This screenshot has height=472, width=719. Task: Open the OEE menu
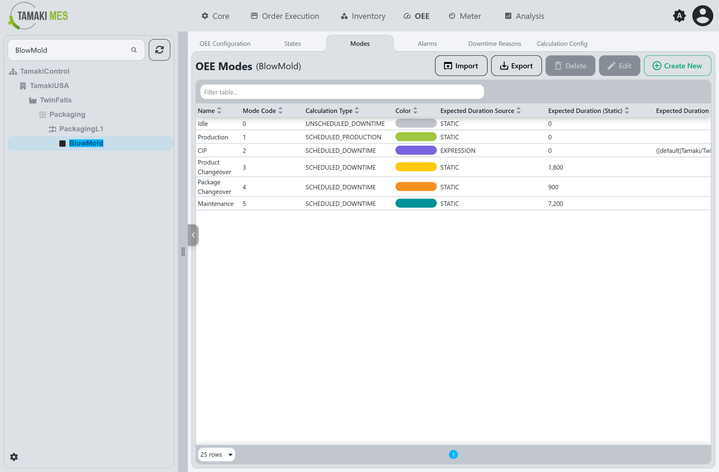point(417,16)
